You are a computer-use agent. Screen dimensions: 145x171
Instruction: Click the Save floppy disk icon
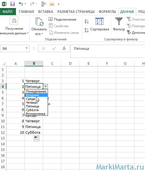click(13, 4)
